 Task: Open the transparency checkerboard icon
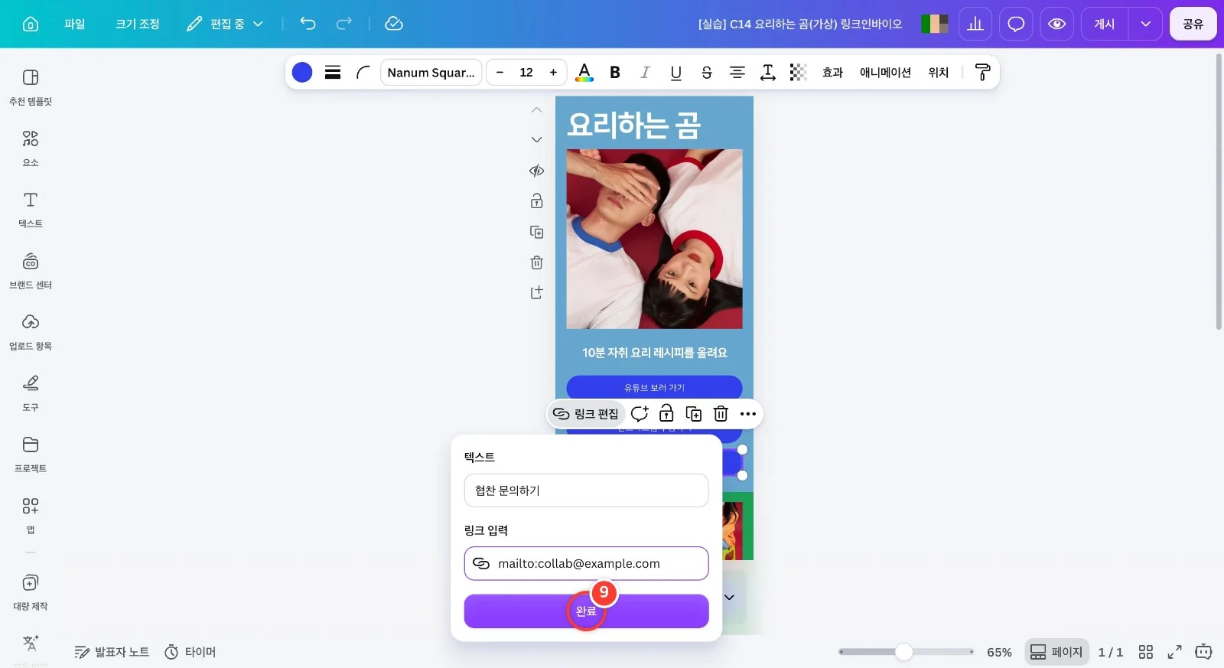pos(799,73)
